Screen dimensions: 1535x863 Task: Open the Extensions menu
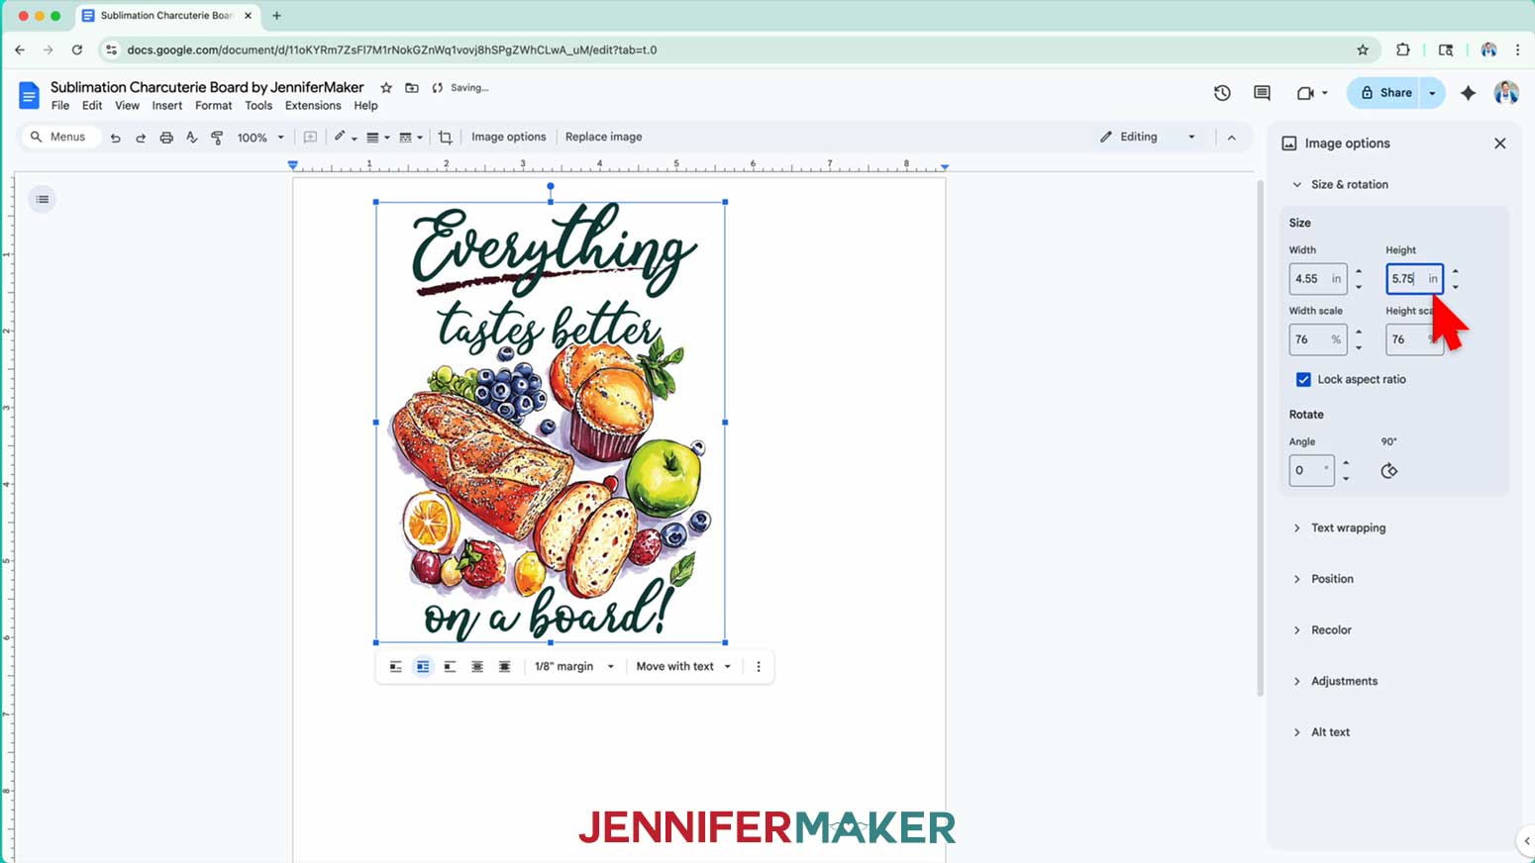coord(313,106)
